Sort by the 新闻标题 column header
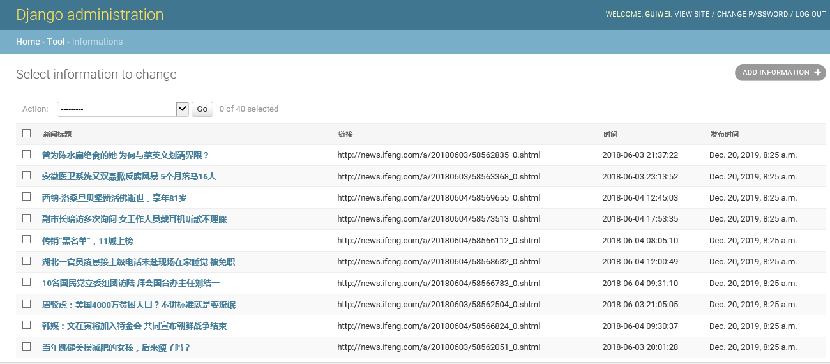830x364 pixels. (57, 134)
